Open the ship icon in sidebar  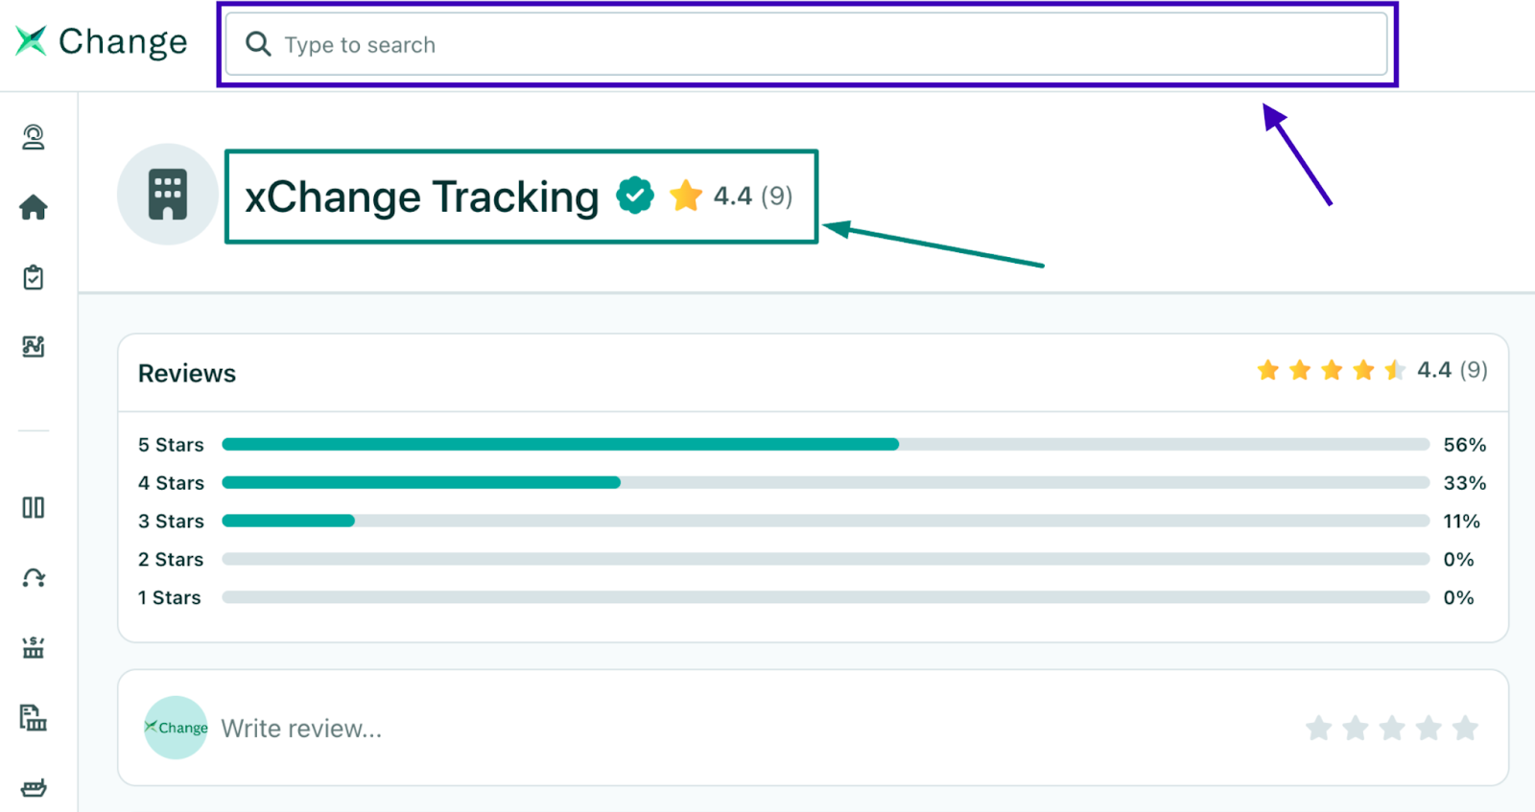click(34, 787)
